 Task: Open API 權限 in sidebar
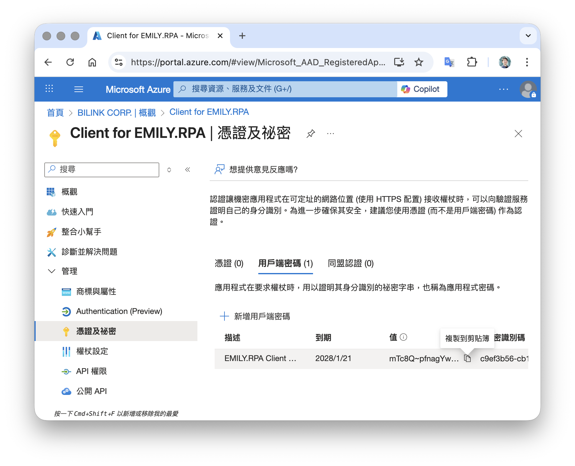(91, 371)
